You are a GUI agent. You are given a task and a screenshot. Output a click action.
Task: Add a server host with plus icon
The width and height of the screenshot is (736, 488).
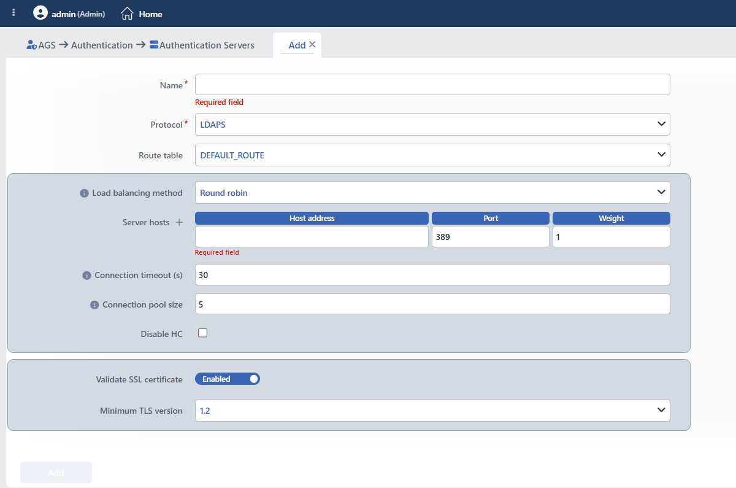coord(180,222)
